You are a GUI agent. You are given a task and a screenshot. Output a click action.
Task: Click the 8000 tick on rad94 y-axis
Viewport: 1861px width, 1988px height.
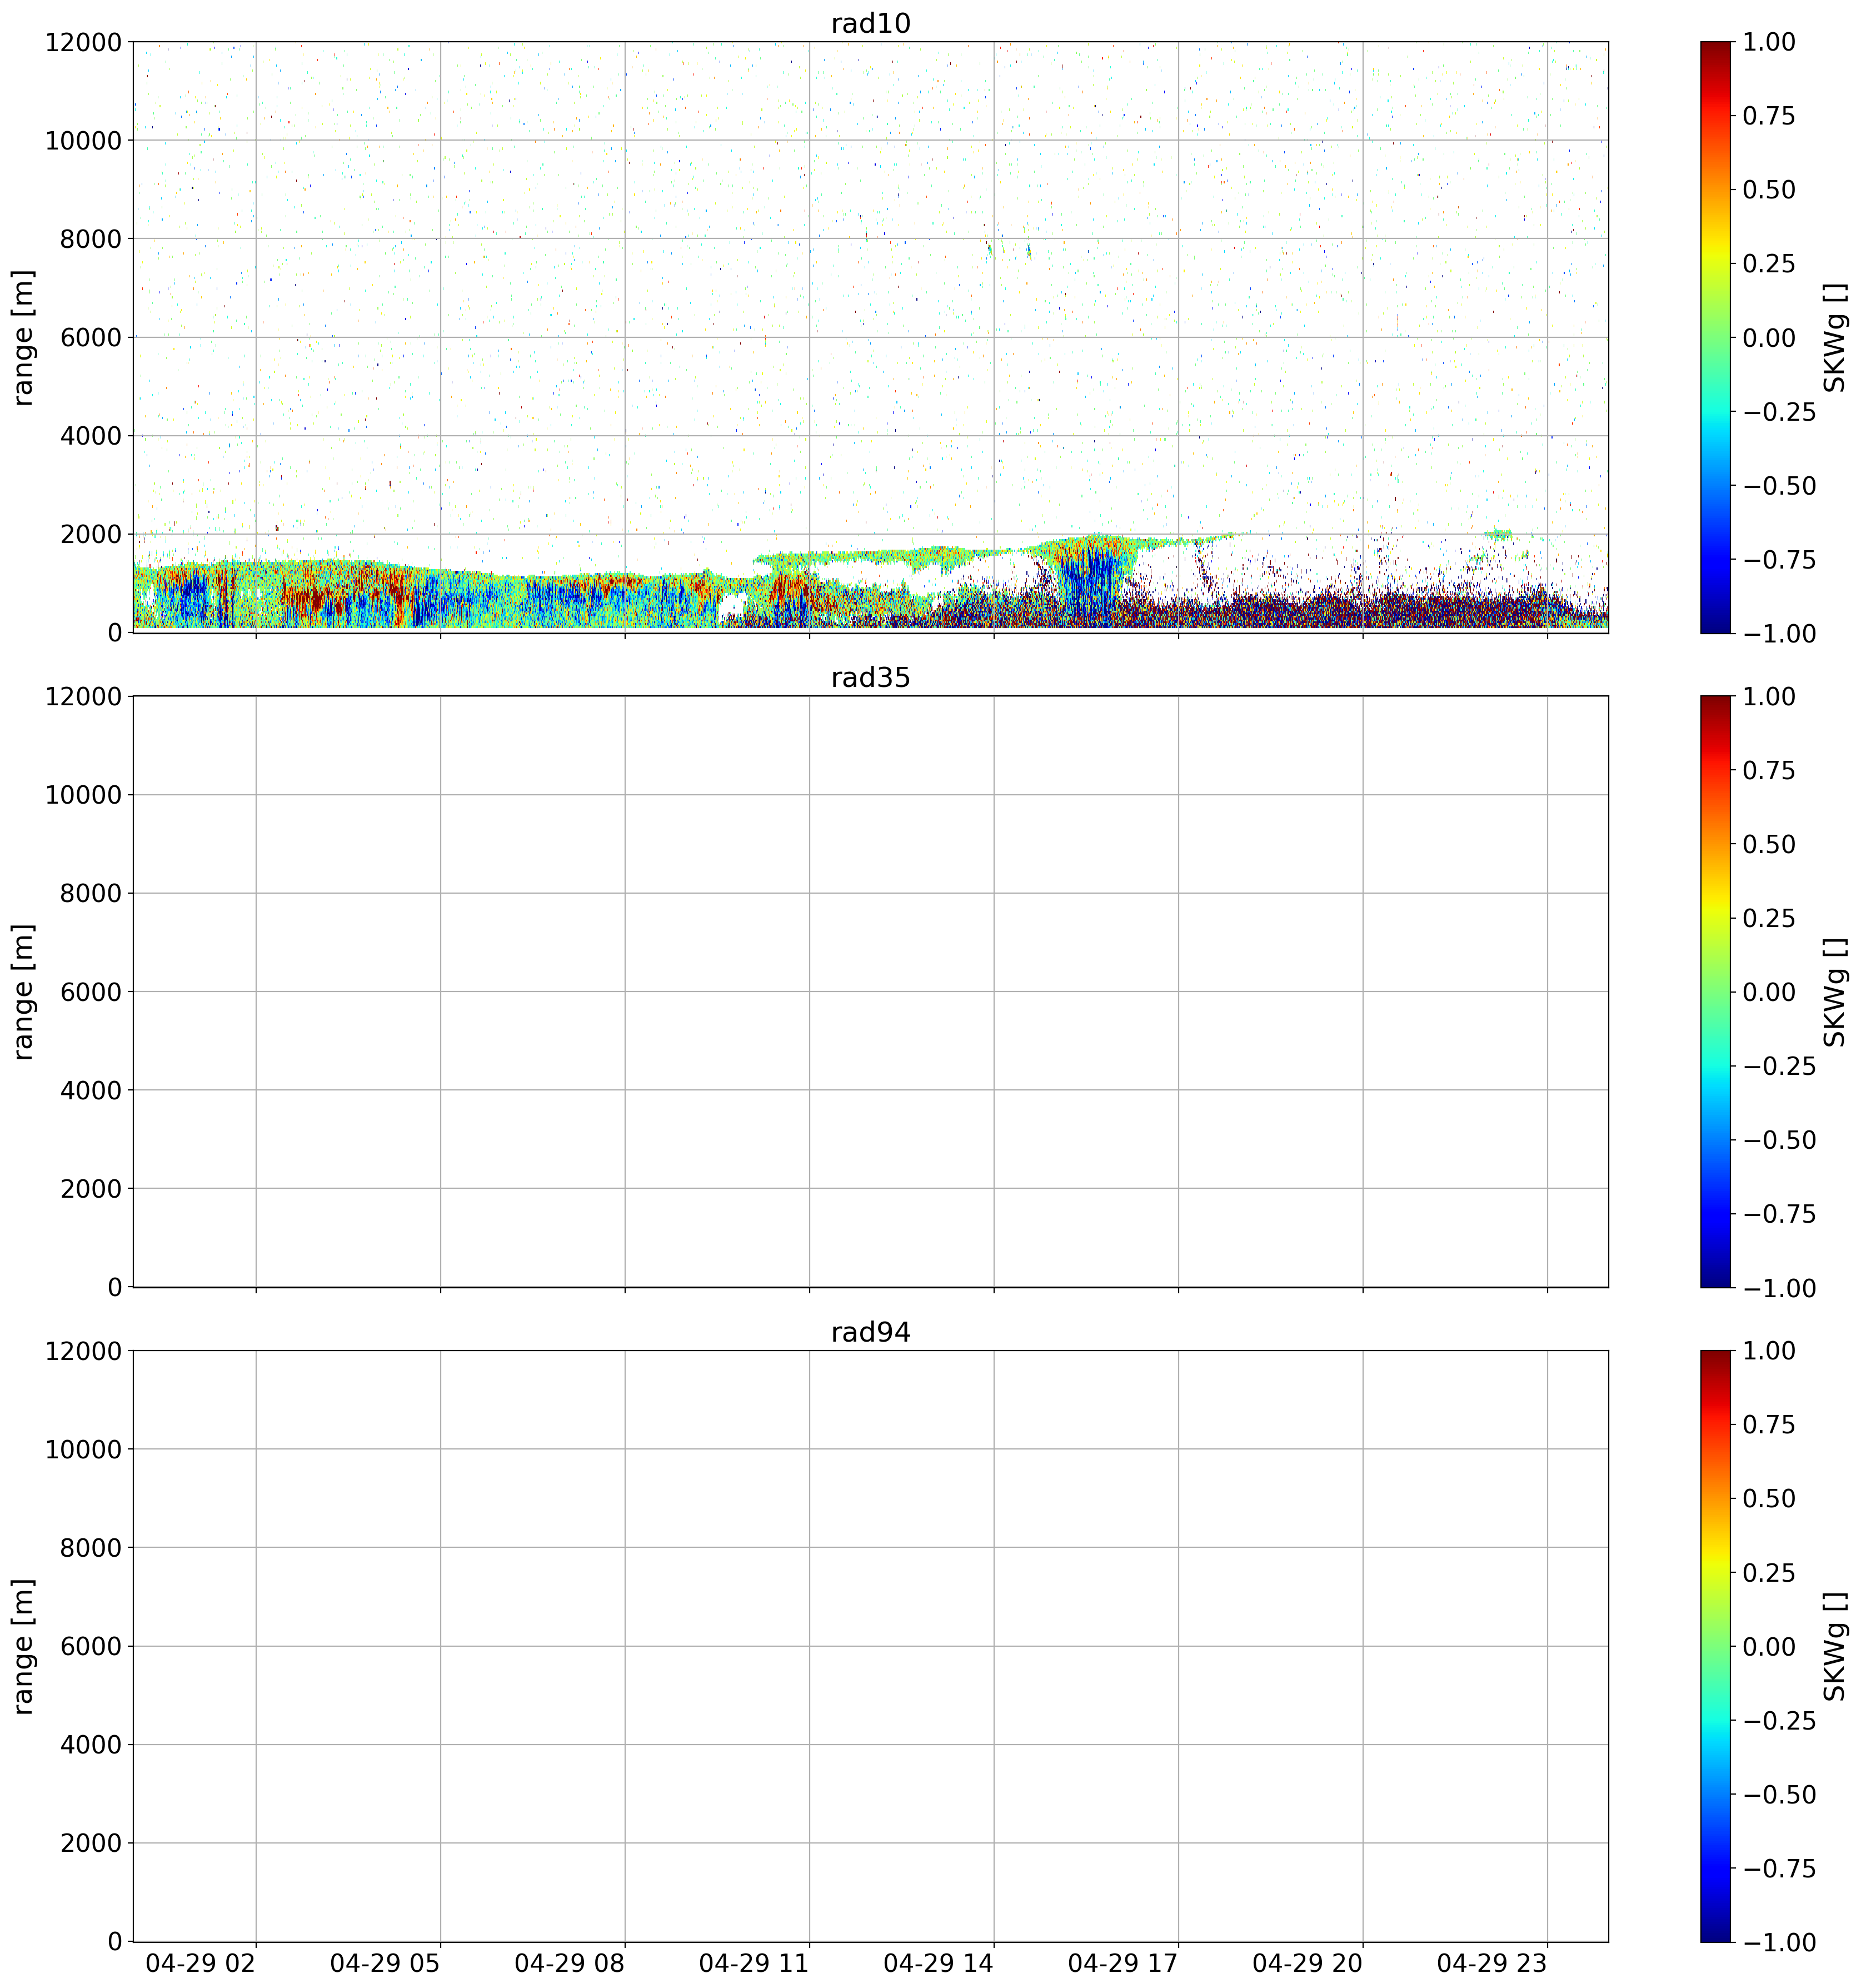tap(91, 1548)
